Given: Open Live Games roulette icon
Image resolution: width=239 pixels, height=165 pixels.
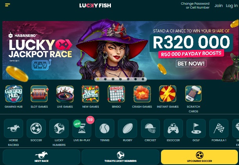Looking at the screenshot, I should 65,94.
